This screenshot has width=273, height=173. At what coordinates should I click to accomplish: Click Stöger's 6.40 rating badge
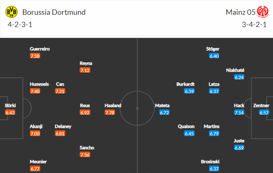(x=214, y=56)
